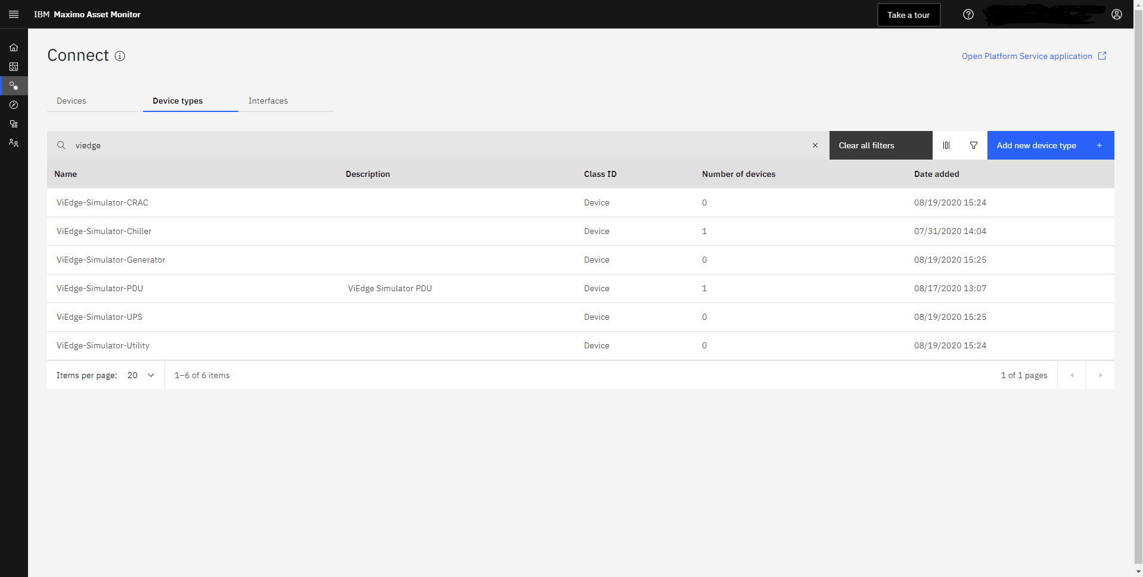The height and width of the screenshot is (577, 1143).
Task: Open the hamburger navigation menu
Action: point(14,14)
